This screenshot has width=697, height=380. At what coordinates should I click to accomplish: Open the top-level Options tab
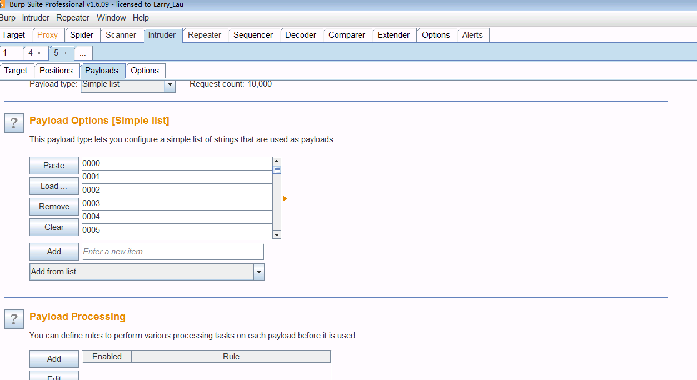coord(436,35)
